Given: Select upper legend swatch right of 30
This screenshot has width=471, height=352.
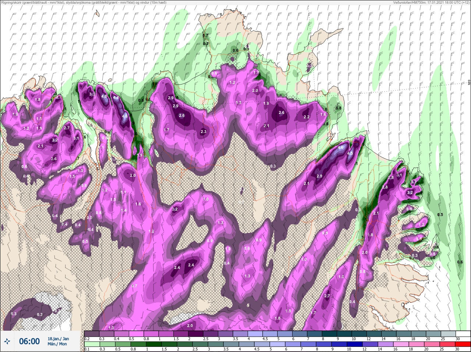Looking at the screenshot, I should [x=463, y=334].
